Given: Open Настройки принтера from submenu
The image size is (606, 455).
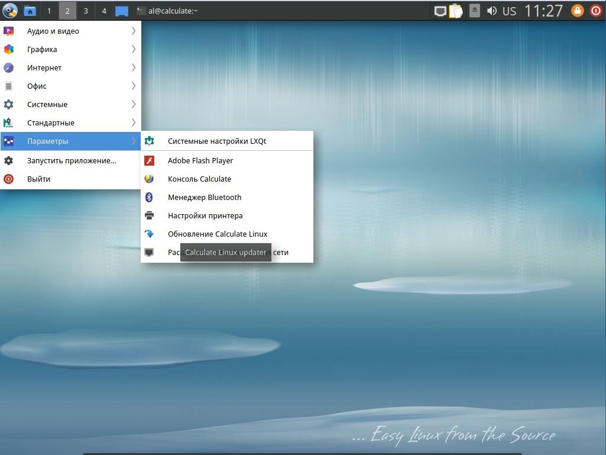Looking at the screenshot, I should click(x=206, y=215).
